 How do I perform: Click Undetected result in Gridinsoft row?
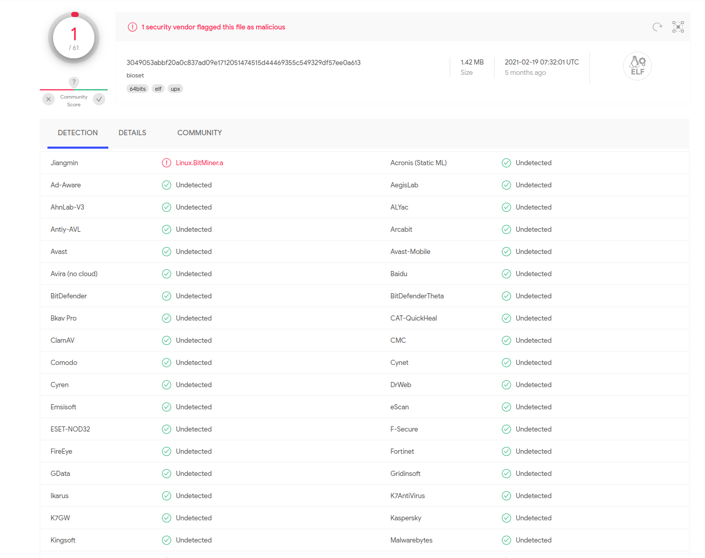pos(534,473)
